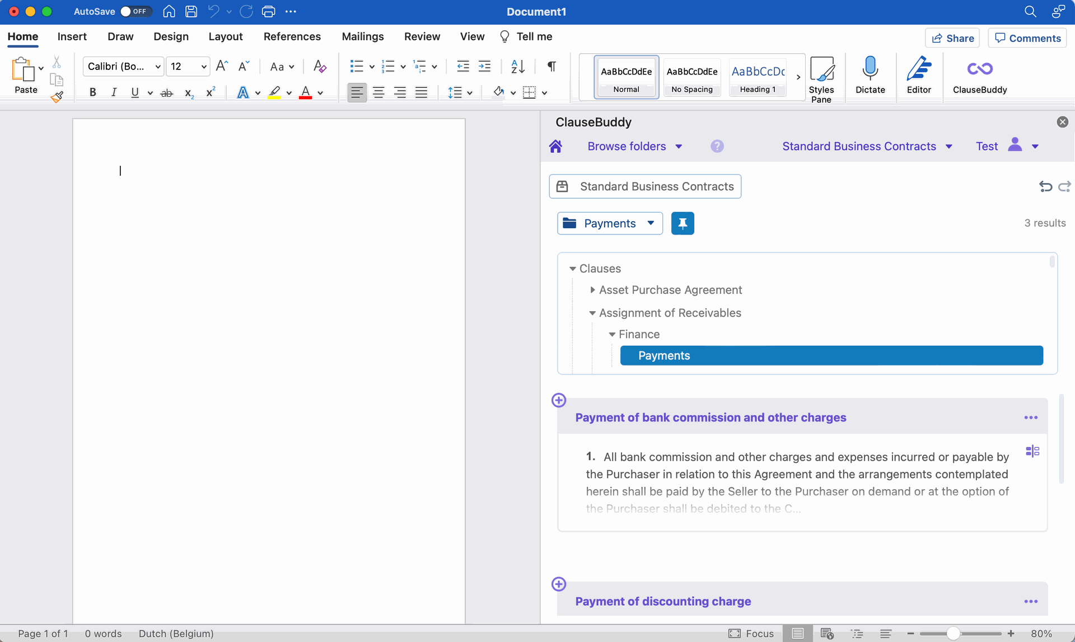Expand the Asset Purchase Agreement node
This screenshot has width=1075, height=642.
click(592, 290)
